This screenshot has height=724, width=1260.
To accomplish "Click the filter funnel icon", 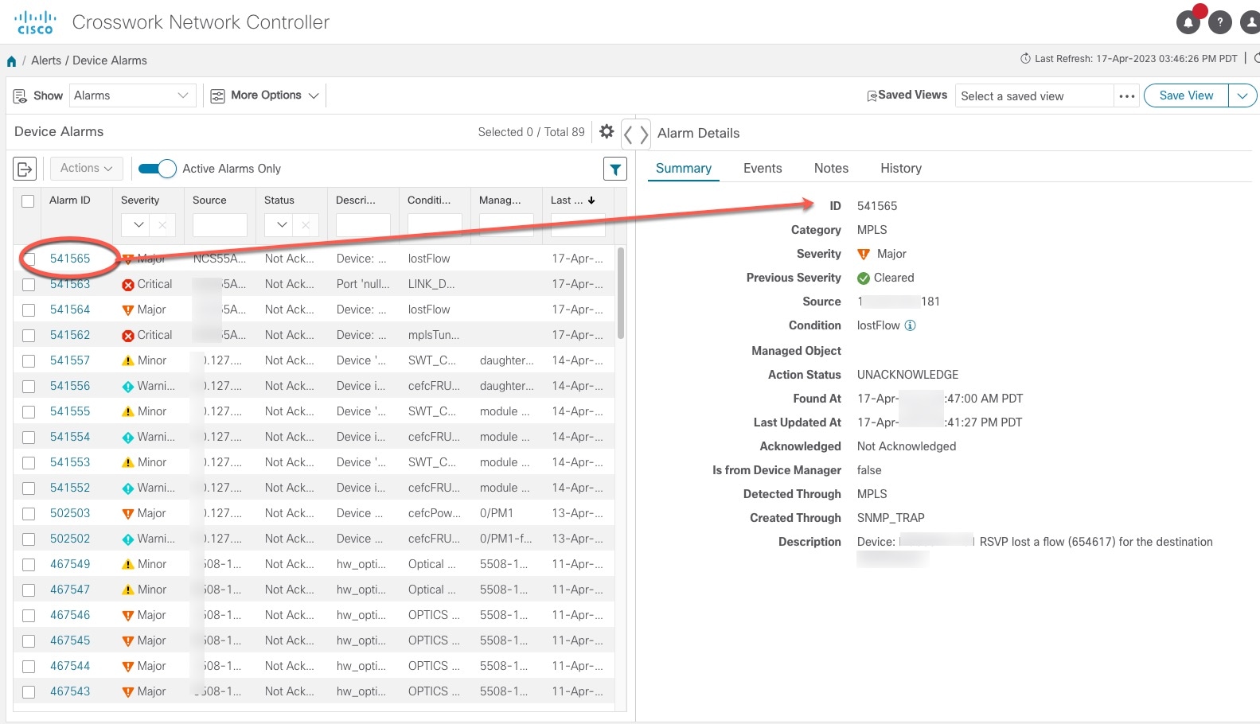I will pyautogui.click(x=615, y=169).
